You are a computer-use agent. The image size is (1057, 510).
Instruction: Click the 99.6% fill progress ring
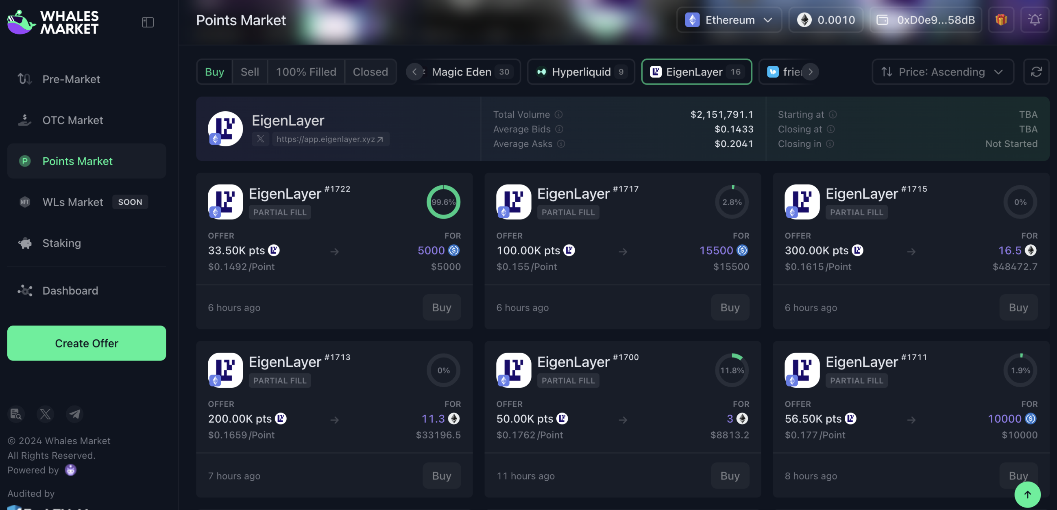[443, 202]
